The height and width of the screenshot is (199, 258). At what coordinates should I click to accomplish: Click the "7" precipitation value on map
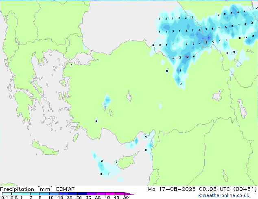(x=200, y=43)
